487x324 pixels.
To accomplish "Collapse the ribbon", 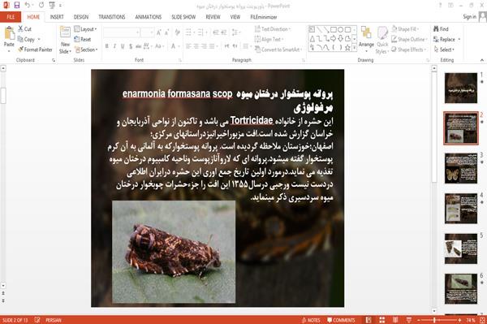I will point(481,60).
